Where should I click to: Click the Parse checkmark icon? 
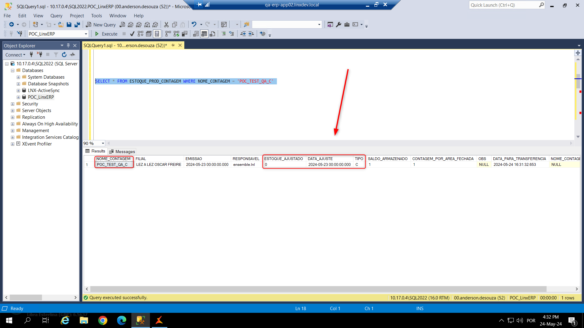point(132,34)
